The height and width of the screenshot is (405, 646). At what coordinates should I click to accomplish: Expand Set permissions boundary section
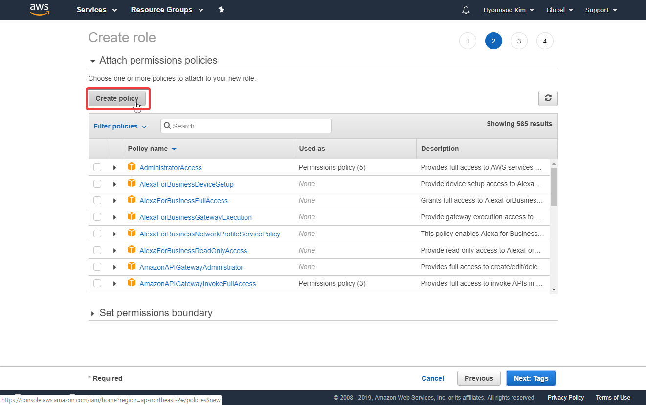coord(93,313)
